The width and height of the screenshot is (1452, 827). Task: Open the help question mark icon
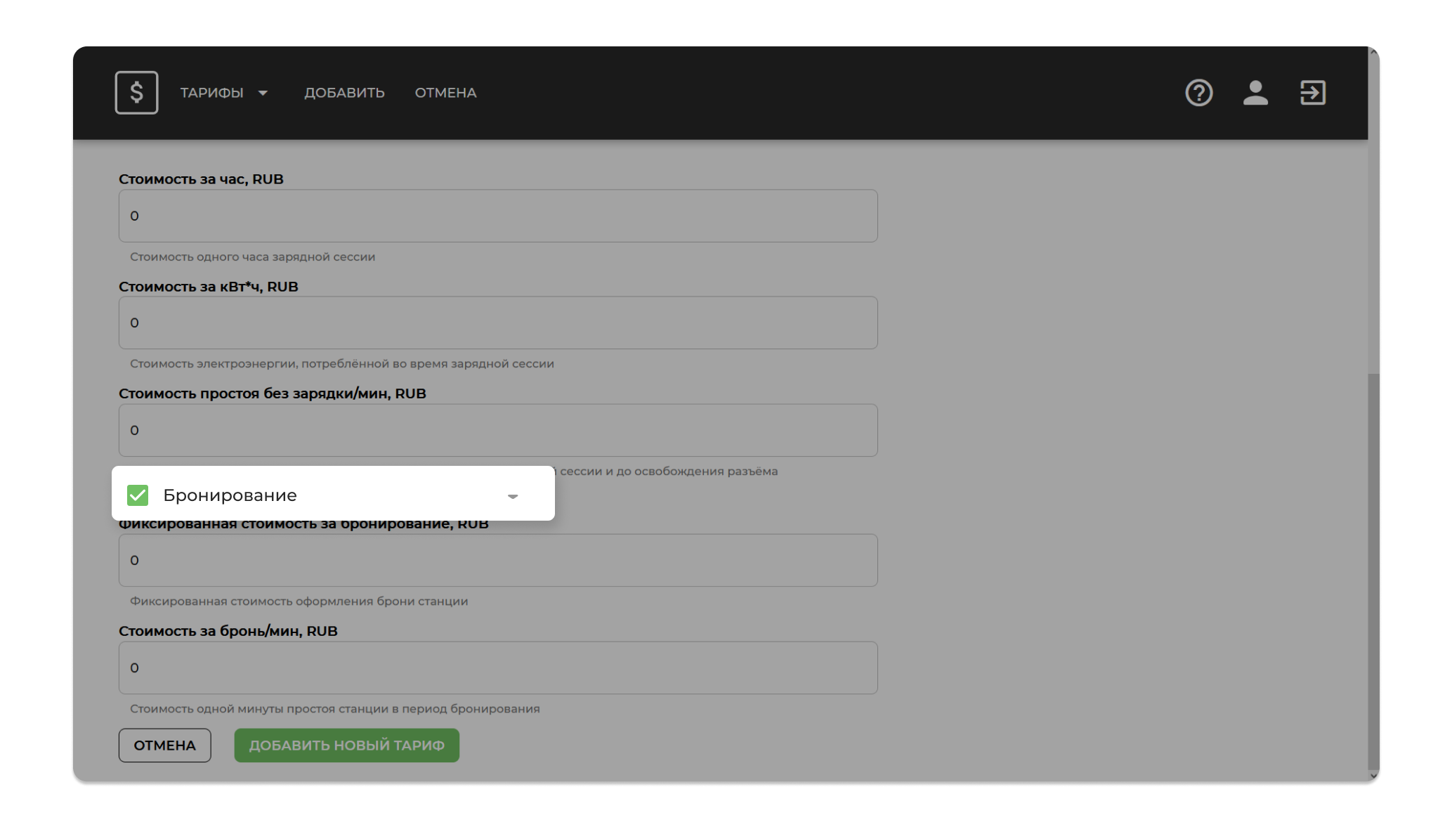(1198, 93)
